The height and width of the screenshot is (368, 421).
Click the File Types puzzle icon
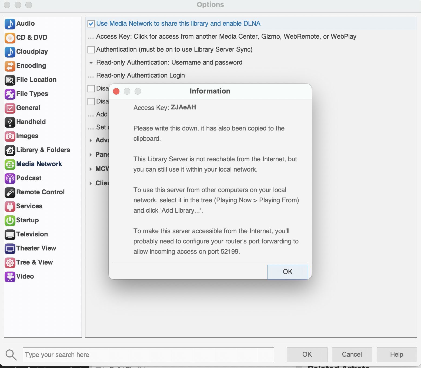click(x=10, y=94)
